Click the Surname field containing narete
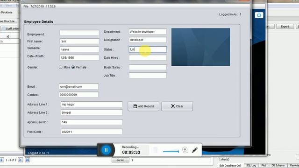 click(x=79, y=49)
